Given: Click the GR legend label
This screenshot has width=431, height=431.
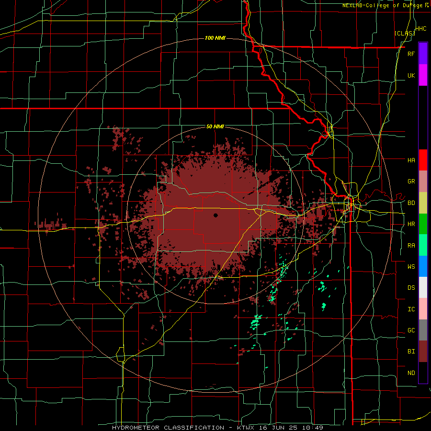Looking at the screenshot, I should pyautogui.click(x=411, y=181).
